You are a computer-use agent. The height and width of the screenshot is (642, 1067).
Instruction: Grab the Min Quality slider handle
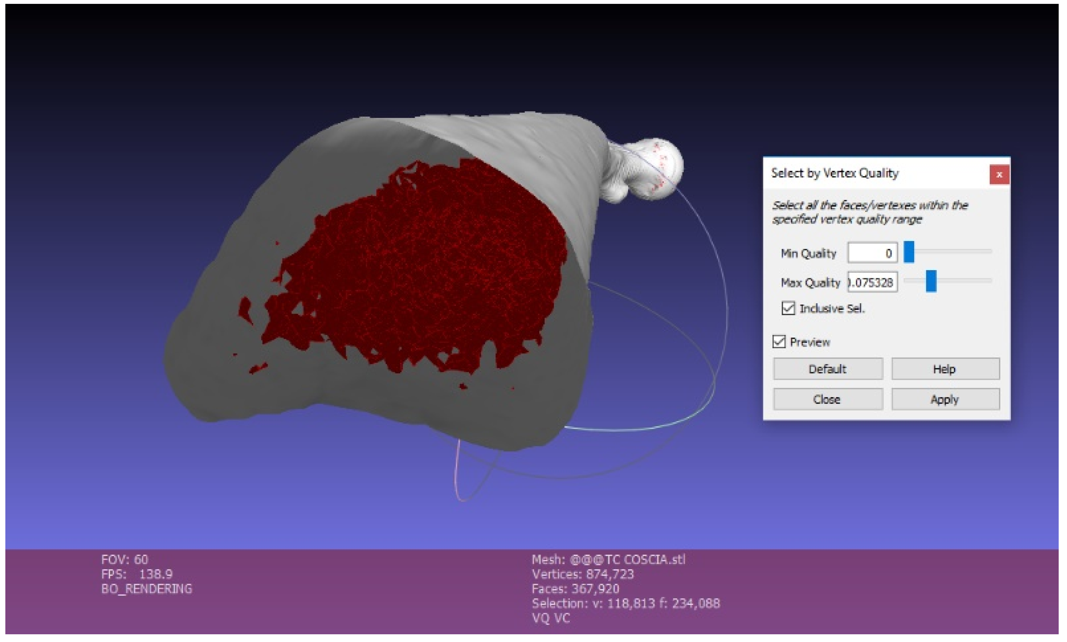tap(909, 252)
